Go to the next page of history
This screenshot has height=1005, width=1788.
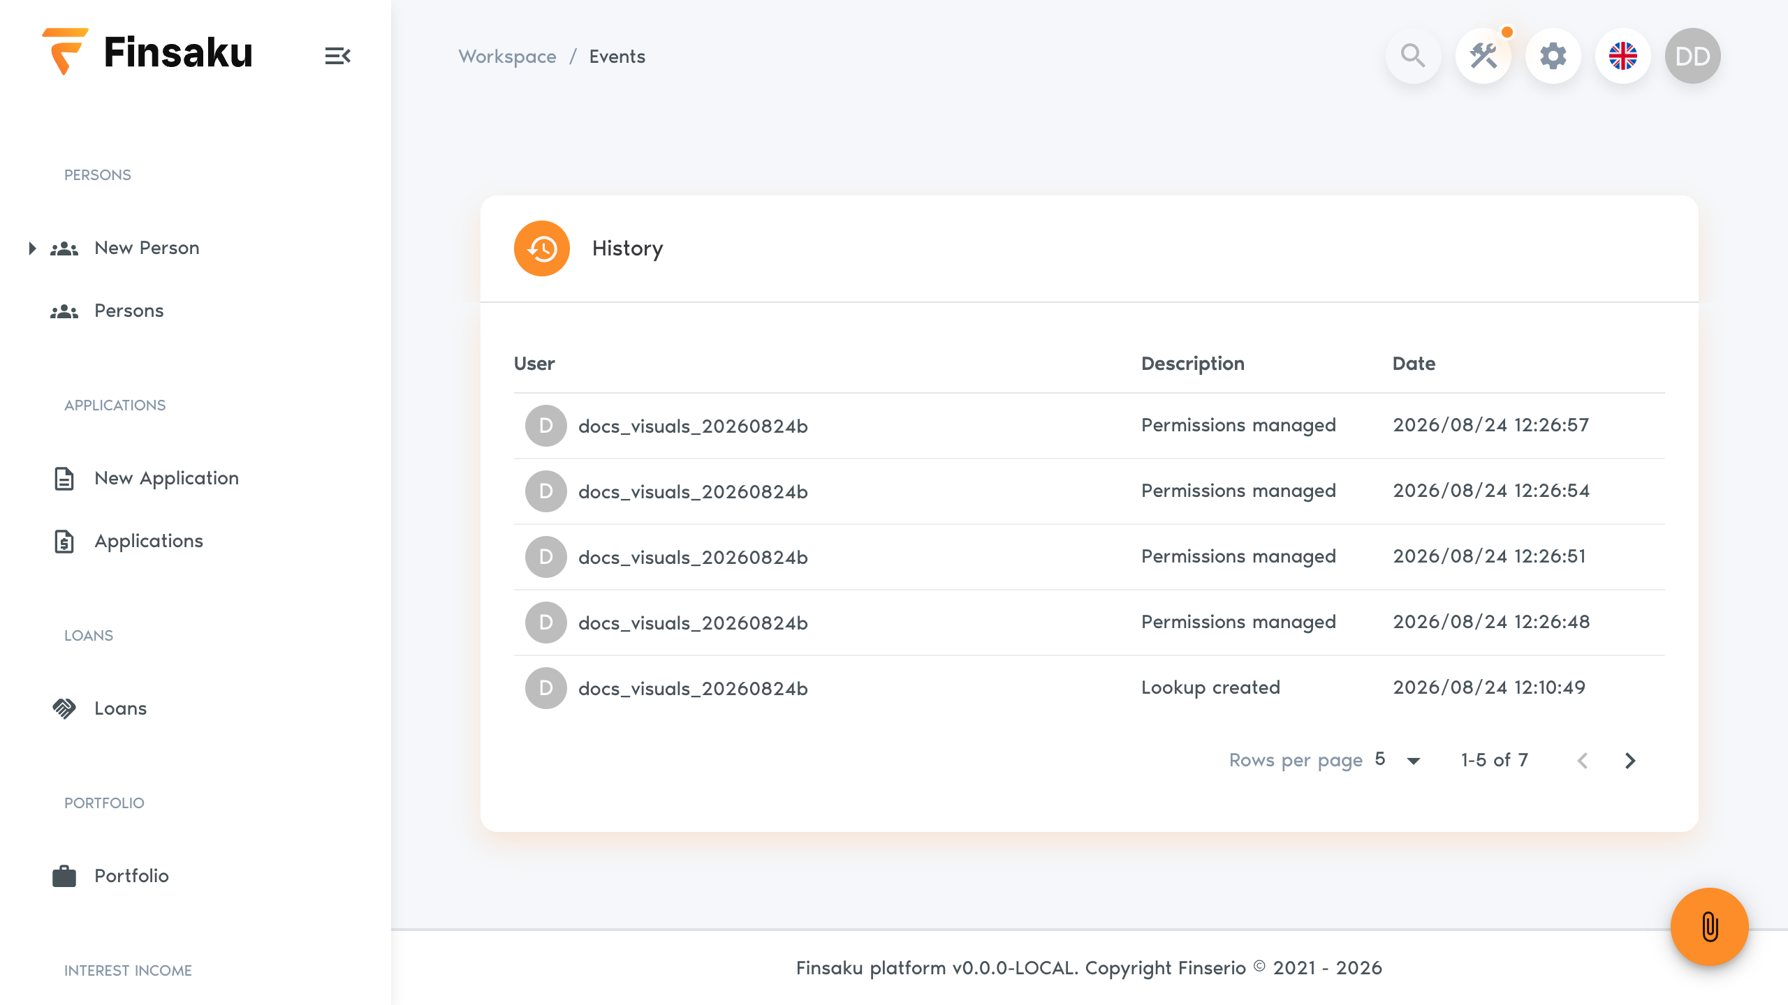click(x=1630, y=761)
